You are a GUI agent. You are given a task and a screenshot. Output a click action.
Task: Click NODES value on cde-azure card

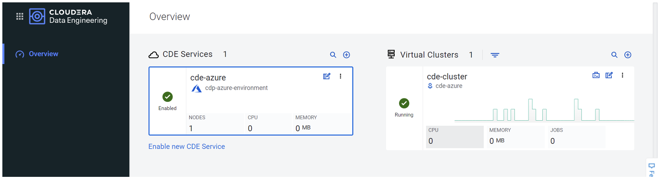click(x=191, y=129)
